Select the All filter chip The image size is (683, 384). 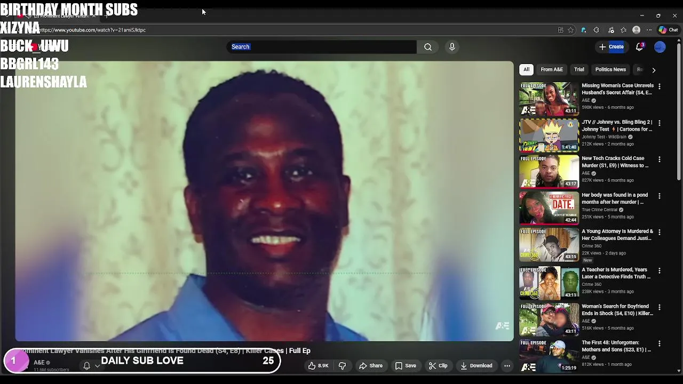[x=526, y=69]
